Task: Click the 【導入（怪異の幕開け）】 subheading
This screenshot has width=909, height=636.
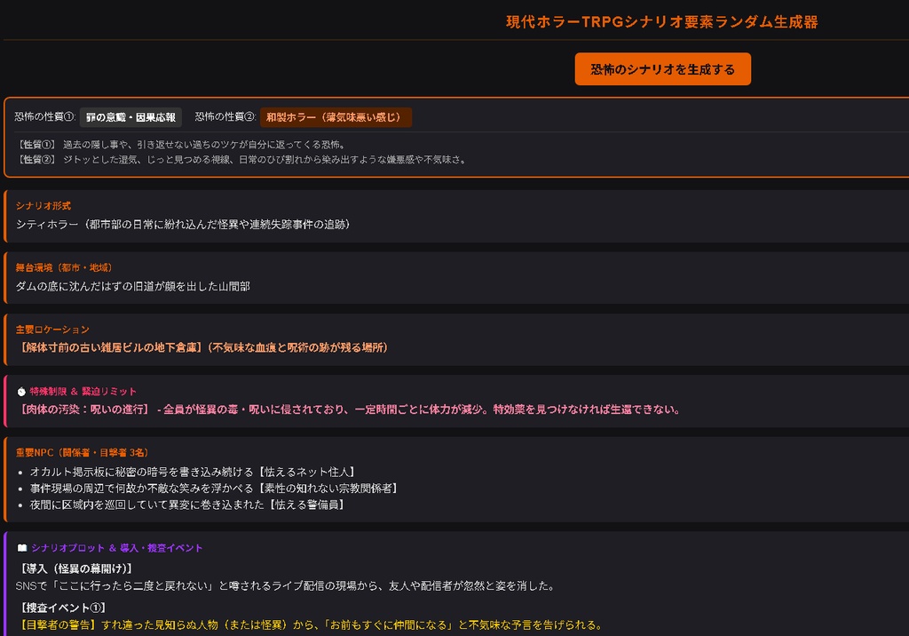Action: (x=75, y=568)
